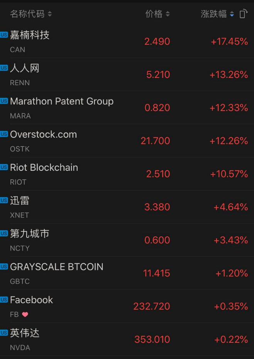Viewport: 254px width, 359px height.
Task: Open the Facebook stock details
Action: [32, 300]
